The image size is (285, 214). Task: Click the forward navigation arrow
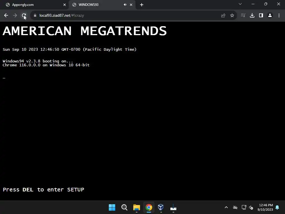click(x=15, y=16)
